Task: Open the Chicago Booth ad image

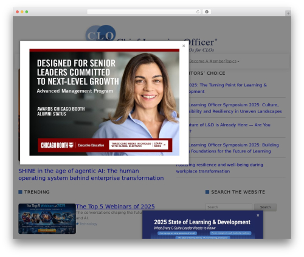Action: (x=104, y=102)
